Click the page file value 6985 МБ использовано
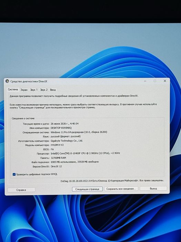Image resolution: width=181 pixels, height=242 pixels. pos(75,162)
